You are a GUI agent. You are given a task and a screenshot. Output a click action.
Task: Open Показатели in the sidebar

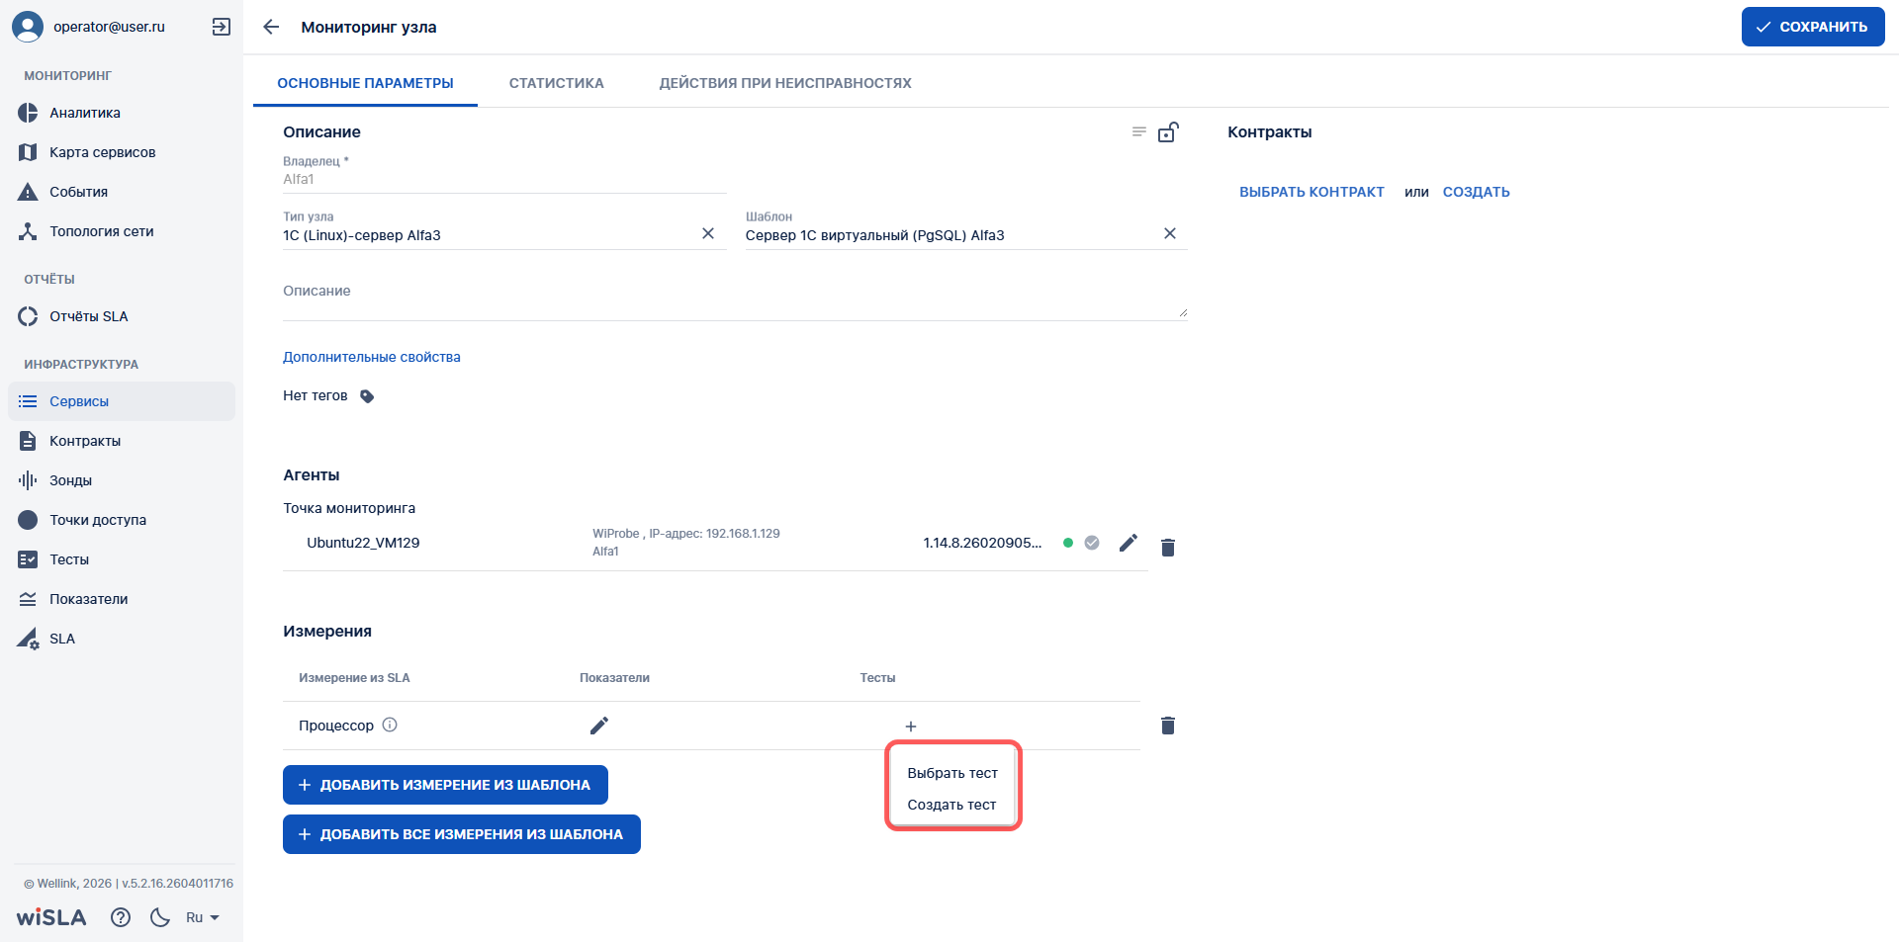tap(122, 599)
